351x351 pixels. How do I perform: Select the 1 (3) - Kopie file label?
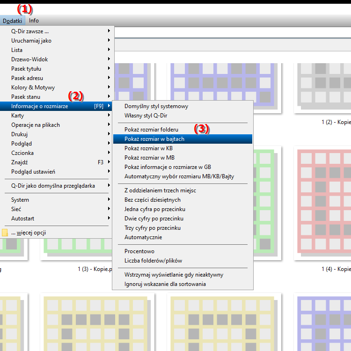tap(95, 270)
